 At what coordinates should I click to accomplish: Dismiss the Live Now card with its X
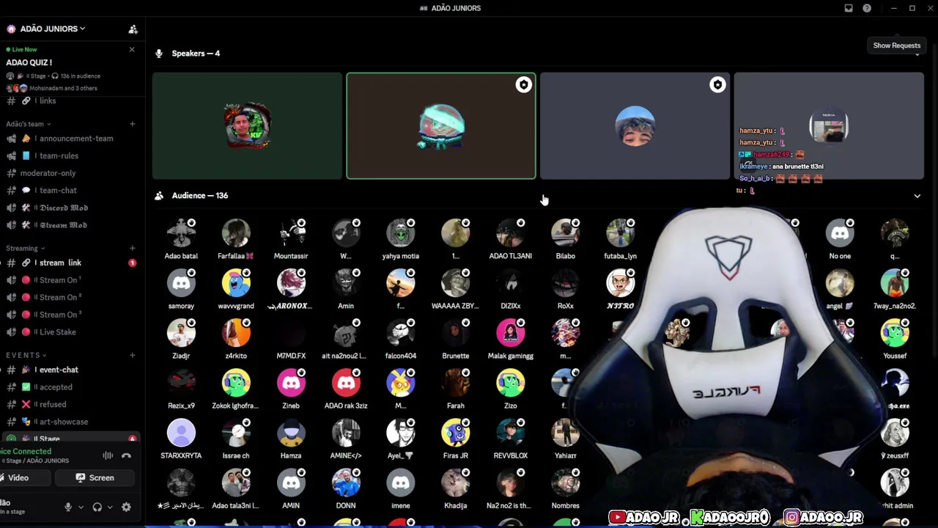click(x=132, y=50)
